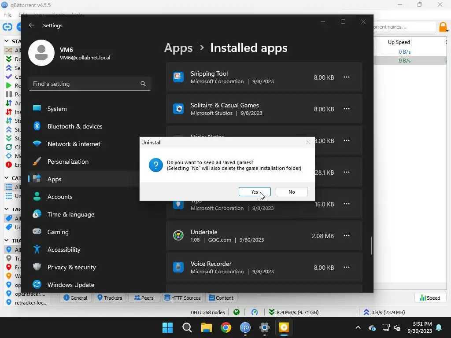Click the search magnifier in Find a setting
The height and width of the screenshot is (338, 451).
click(143, 84)
